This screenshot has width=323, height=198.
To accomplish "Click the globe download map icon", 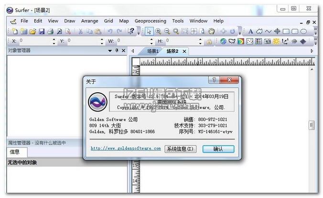I will 223,42.
